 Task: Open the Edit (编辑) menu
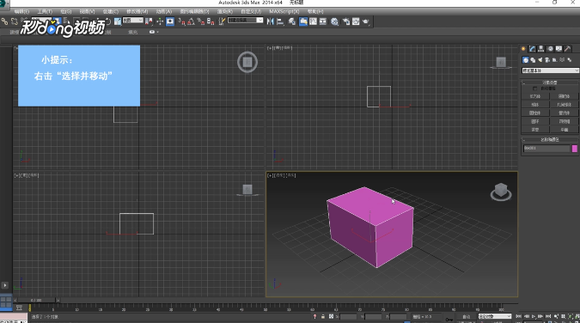pyautogui.click(x=21, y=11)
